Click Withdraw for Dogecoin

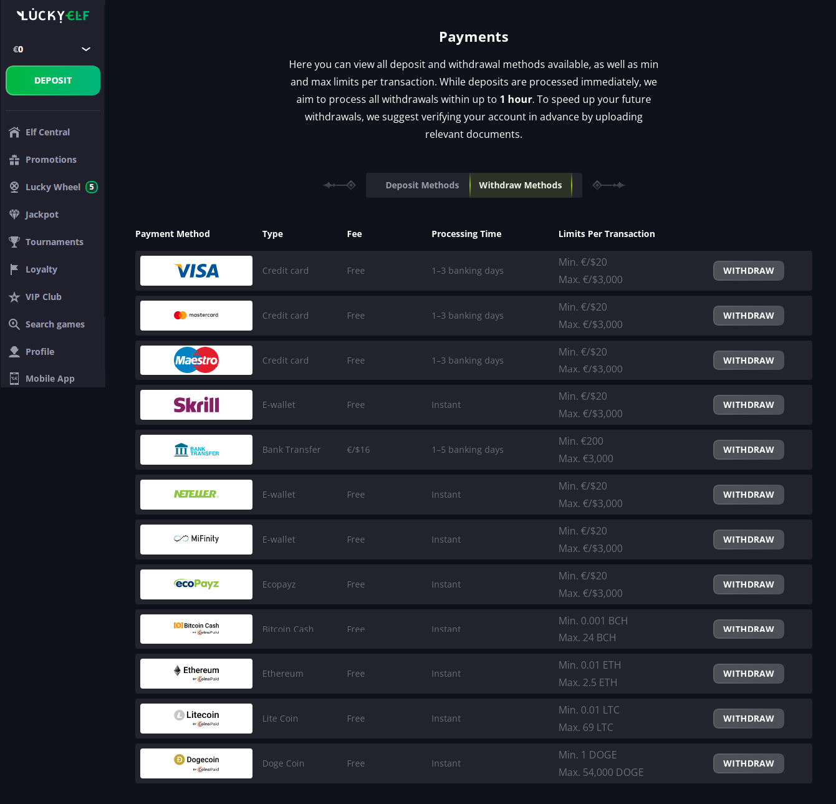[749, 763]
